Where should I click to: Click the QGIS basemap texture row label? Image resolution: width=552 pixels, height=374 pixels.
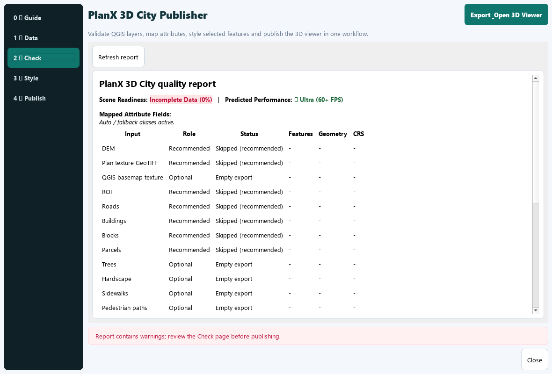pos(132,177)
